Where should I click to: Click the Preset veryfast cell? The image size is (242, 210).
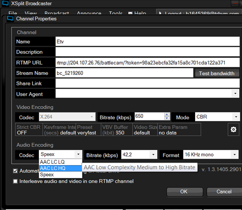coord(89,130)
